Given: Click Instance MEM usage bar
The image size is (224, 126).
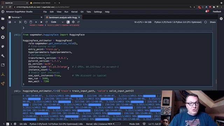Looking at the screenshot, I should point(117,124).
